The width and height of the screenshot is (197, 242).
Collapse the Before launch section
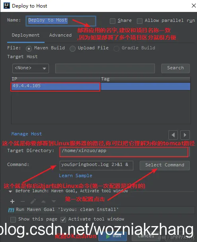click(10, 191)
